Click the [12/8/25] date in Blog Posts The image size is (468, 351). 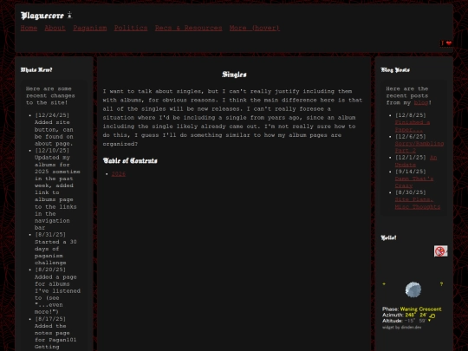coord(411,115)
